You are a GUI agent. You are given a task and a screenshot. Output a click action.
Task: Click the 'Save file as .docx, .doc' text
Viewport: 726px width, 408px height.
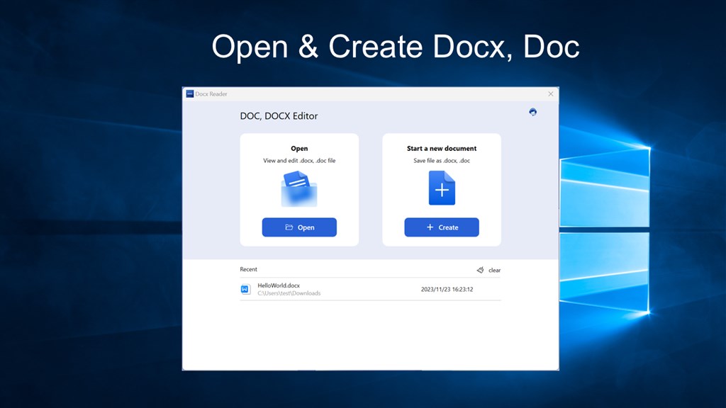(x=442, y=161)
